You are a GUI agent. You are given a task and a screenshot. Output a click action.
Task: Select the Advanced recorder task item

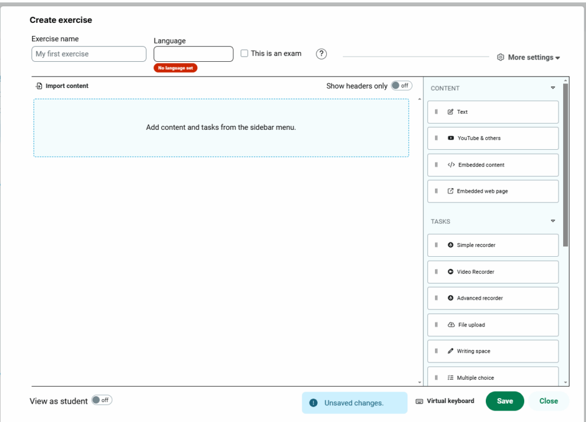[493, 298]
